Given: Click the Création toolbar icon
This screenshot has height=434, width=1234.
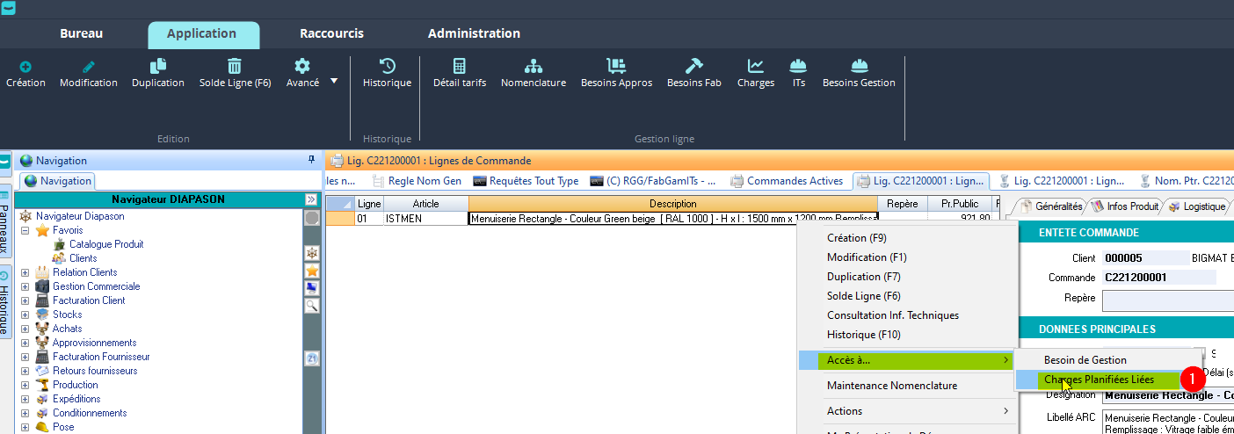Looking at the screenshot, I should tap(25, 67).
